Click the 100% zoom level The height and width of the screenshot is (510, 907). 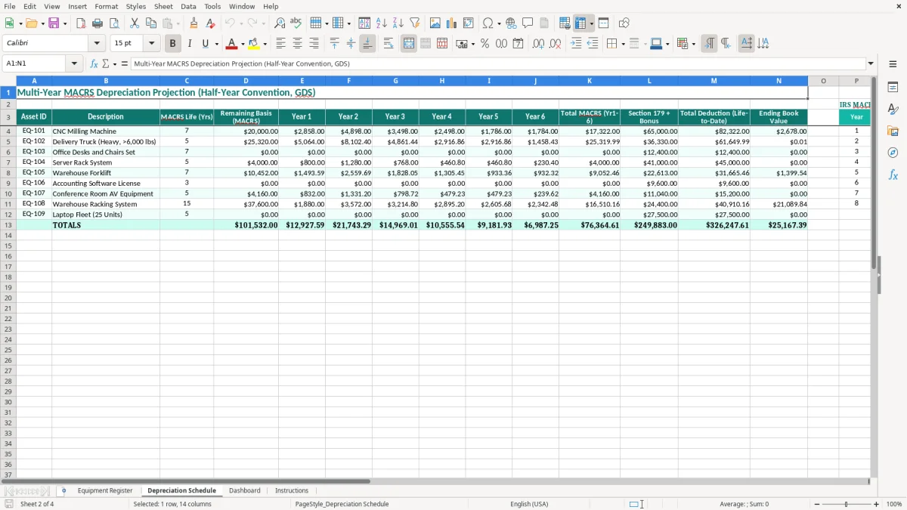894,504
